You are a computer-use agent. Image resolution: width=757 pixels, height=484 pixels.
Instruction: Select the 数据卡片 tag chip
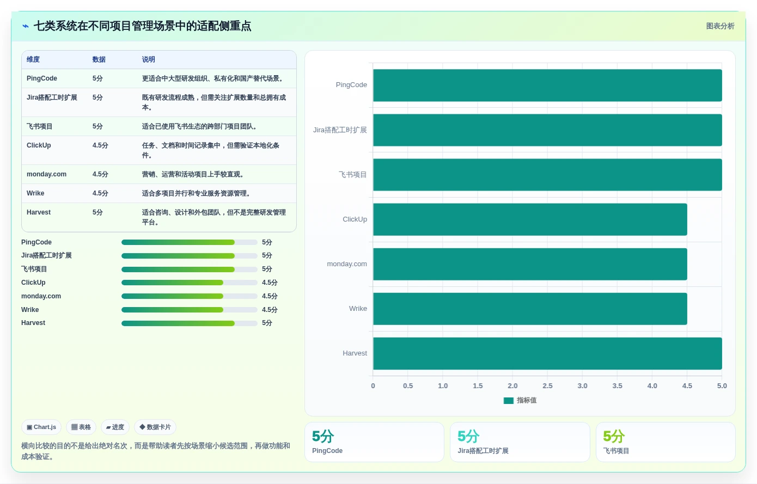(155, 427)
